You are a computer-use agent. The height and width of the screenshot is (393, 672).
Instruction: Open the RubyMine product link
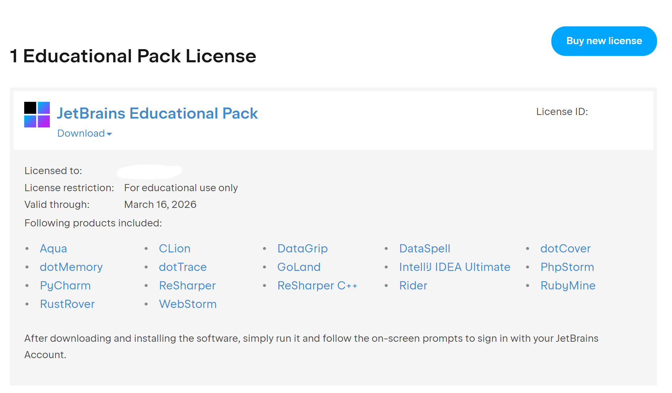(568, 285)
